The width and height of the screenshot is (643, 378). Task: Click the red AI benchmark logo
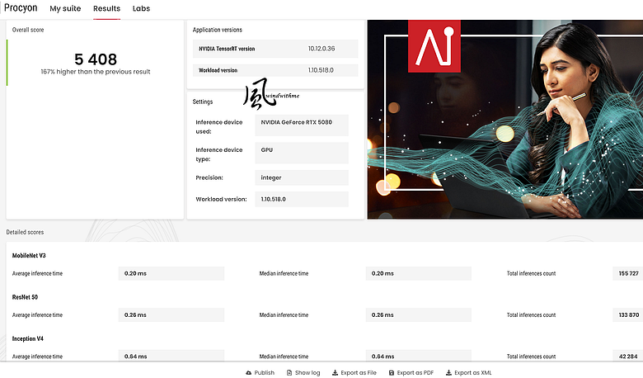tap(434, 46)
